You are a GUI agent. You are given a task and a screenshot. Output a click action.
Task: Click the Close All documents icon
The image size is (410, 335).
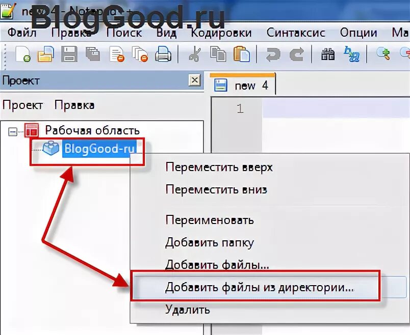click(x=140, y=54)
